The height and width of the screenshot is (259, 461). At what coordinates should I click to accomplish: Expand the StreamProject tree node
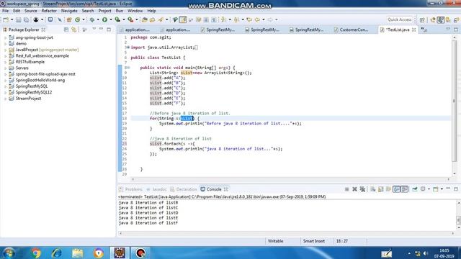point(5,99)
